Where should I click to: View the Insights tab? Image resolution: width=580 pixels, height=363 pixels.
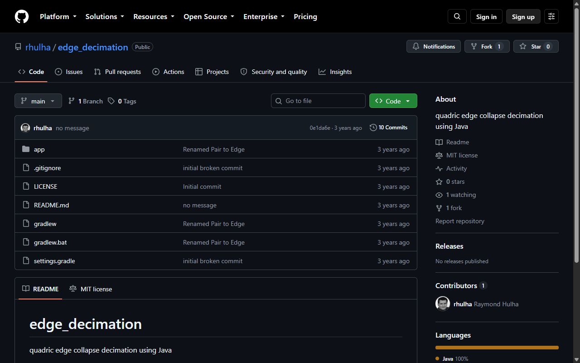335,72
